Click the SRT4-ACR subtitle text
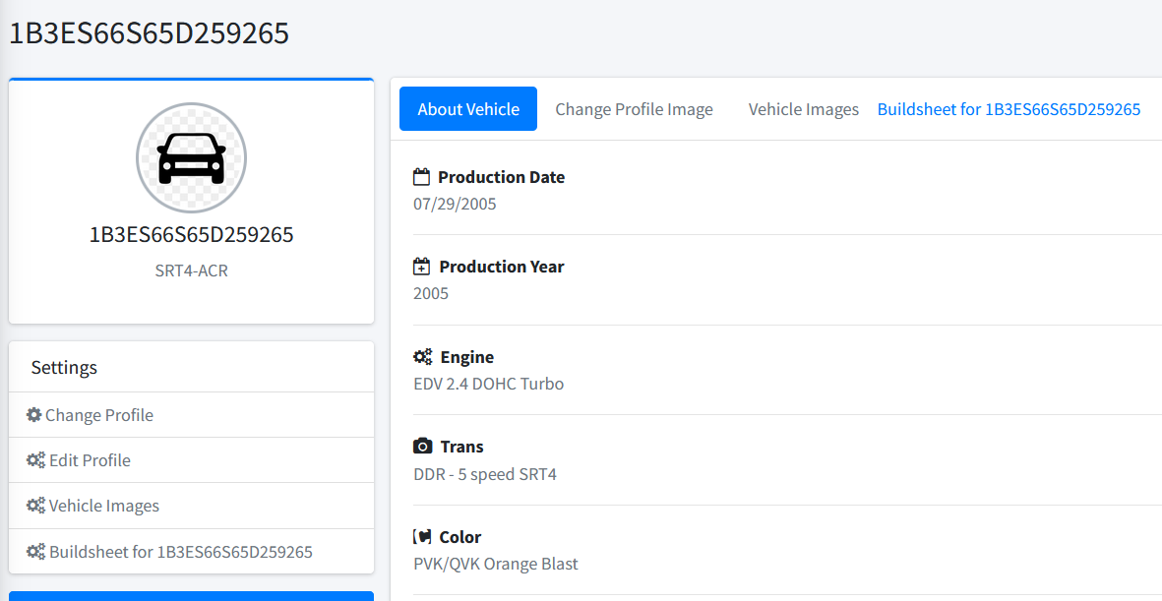This screenshot has width=1162, height=601. coord(191,270)
